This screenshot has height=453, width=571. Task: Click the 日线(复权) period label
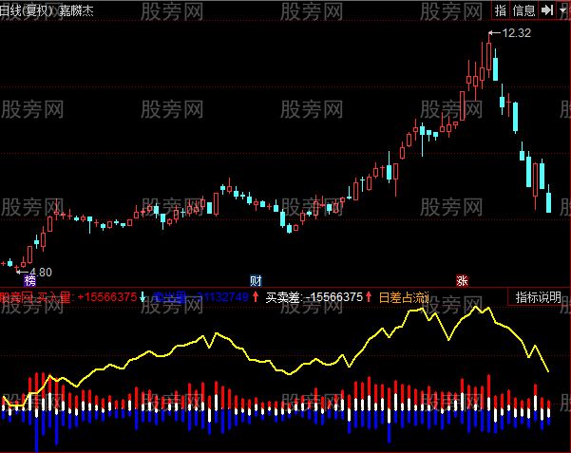27,10
